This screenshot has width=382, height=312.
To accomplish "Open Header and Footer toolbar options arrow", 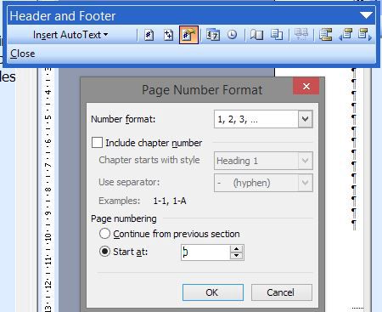I will [366, 15].
